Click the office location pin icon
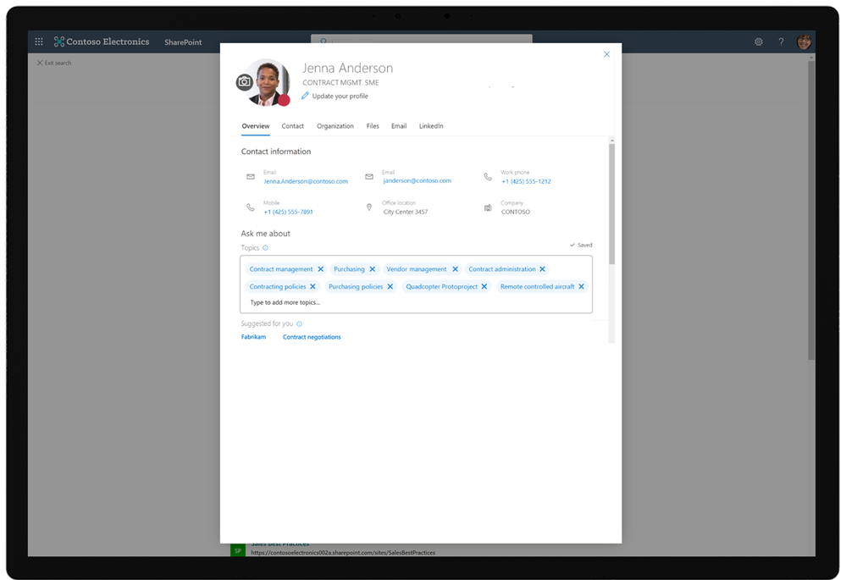The image size is (846, 580). click(x=369, y=207)
